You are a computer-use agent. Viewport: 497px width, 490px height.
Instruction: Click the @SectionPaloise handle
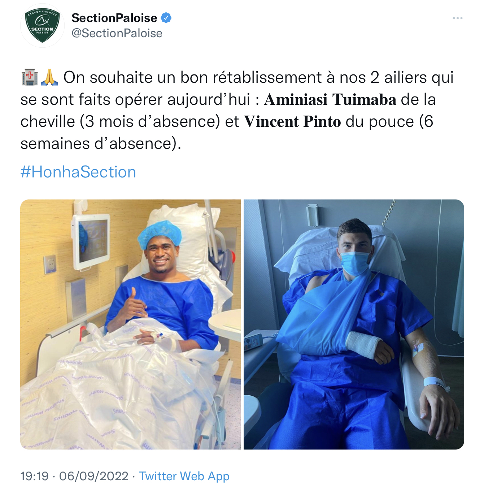[117, 33]
